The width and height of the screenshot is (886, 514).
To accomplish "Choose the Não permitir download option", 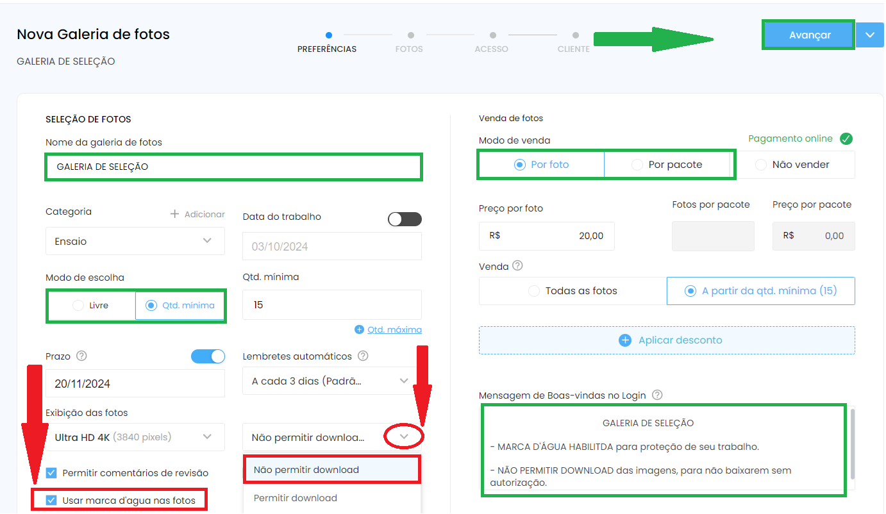I will point(332,470).
